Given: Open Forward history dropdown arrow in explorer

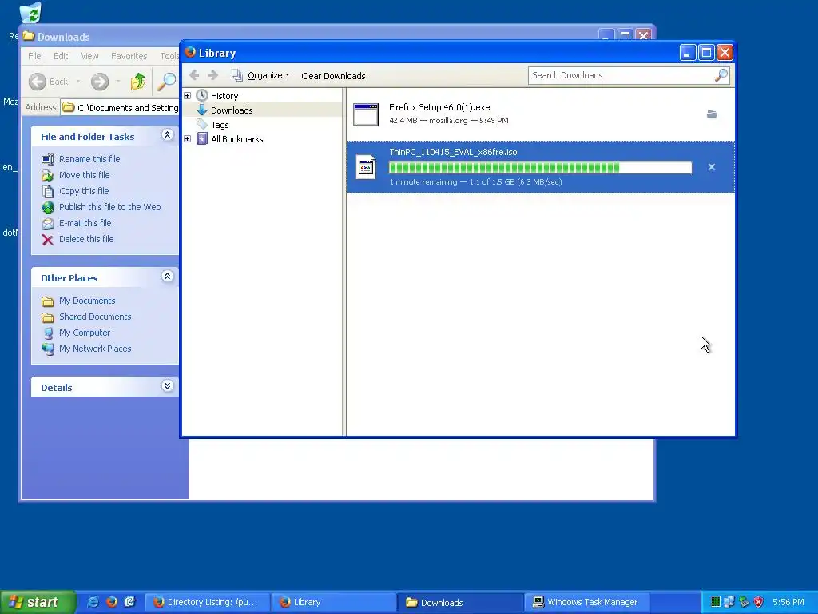Looking at the screenshot, I should [118, 82].
